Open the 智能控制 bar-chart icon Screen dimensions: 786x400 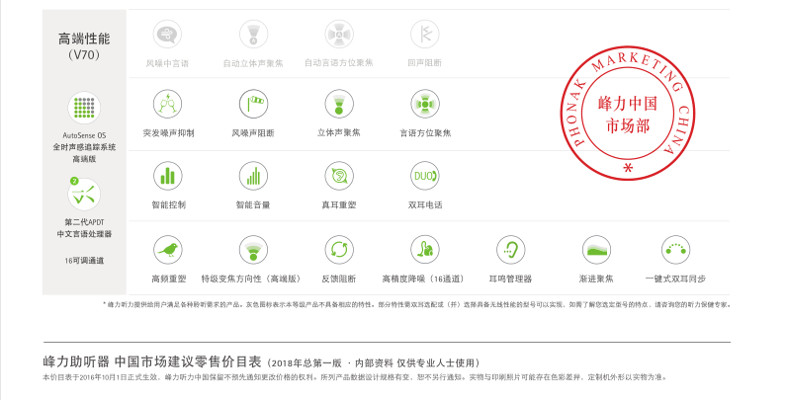tap(168, 176)
